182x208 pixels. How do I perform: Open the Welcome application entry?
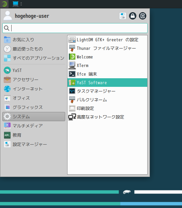108,57
